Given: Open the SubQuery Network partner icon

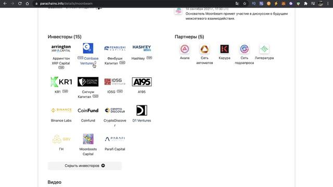Looking at the screenshot, I should (x=244, y=49).
